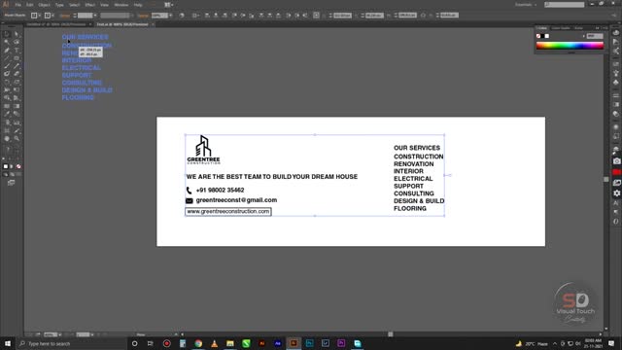The image size is (622, 350).
Task: Select the Eyedropper tool
Action: click(7, 114)
